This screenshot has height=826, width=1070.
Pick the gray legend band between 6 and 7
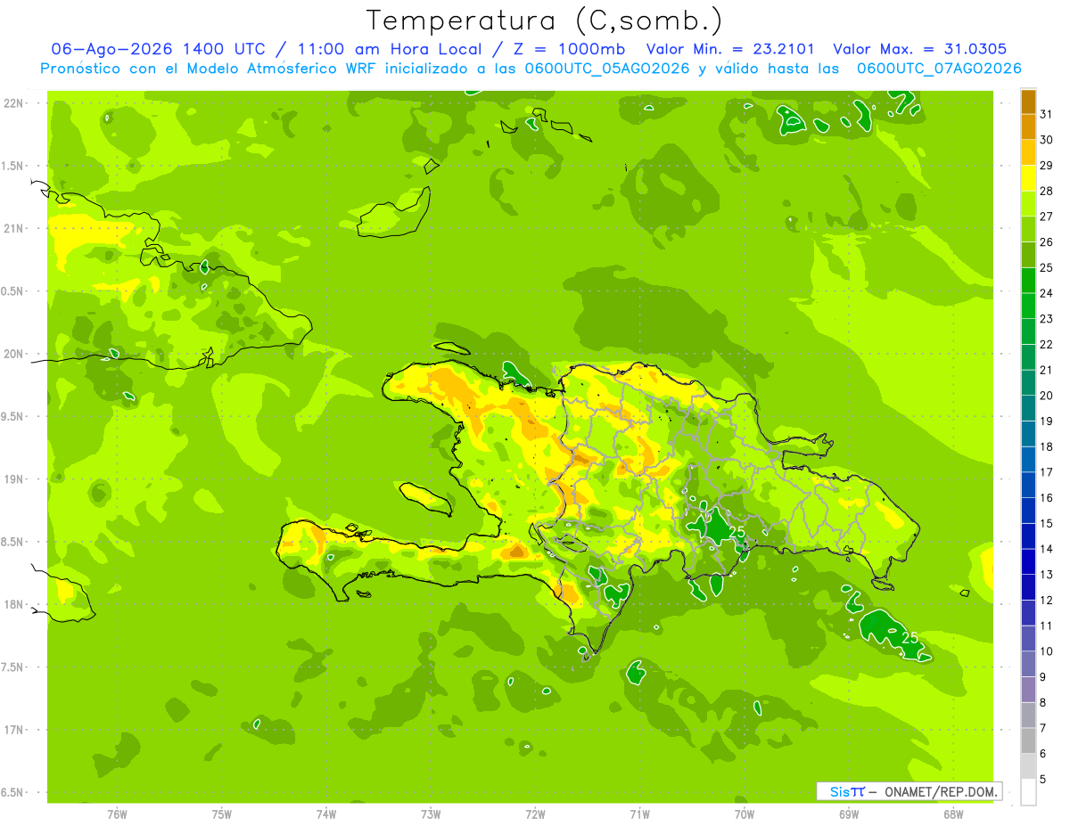coord(1028,740)
